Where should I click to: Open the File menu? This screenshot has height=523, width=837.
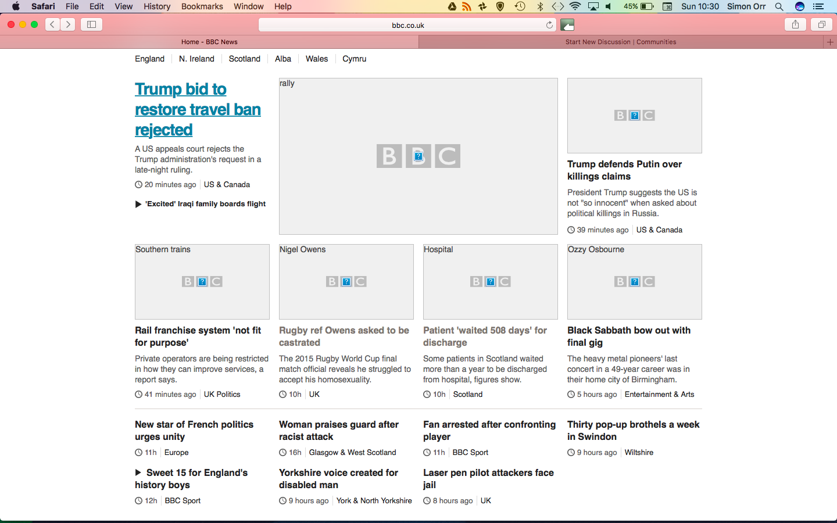72,6
